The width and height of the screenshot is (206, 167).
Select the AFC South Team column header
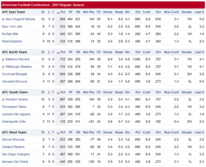(x=15, y=92)
